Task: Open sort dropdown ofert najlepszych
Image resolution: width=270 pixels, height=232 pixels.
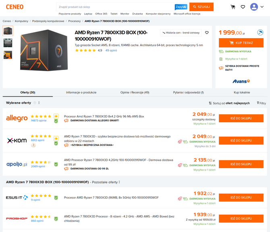Action: click(x=229, y=103)
